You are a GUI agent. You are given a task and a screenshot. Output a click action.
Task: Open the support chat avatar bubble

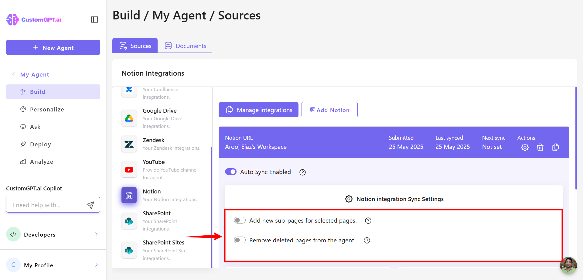click(568, 265)
